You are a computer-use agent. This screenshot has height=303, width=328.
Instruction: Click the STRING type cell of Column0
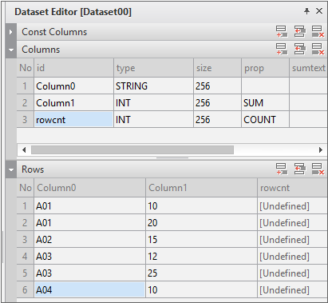pyautogui.click(x=153, y=86)
